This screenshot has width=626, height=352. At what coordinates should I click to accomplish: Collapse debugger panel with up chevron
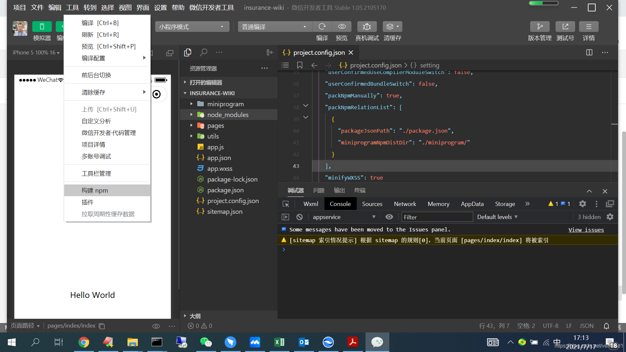(589, 191)
